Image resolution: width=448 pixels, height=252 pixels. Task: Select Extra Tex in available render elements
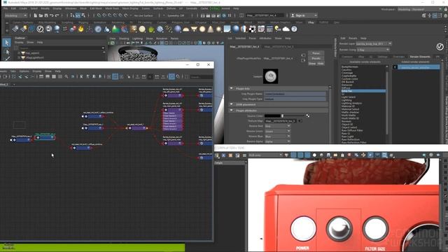(x=363, y=91)
